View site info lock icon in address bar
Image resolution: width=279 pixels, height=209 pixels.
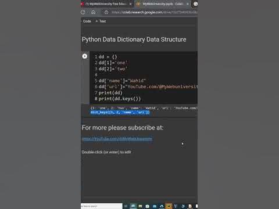[x=106, y=12]
